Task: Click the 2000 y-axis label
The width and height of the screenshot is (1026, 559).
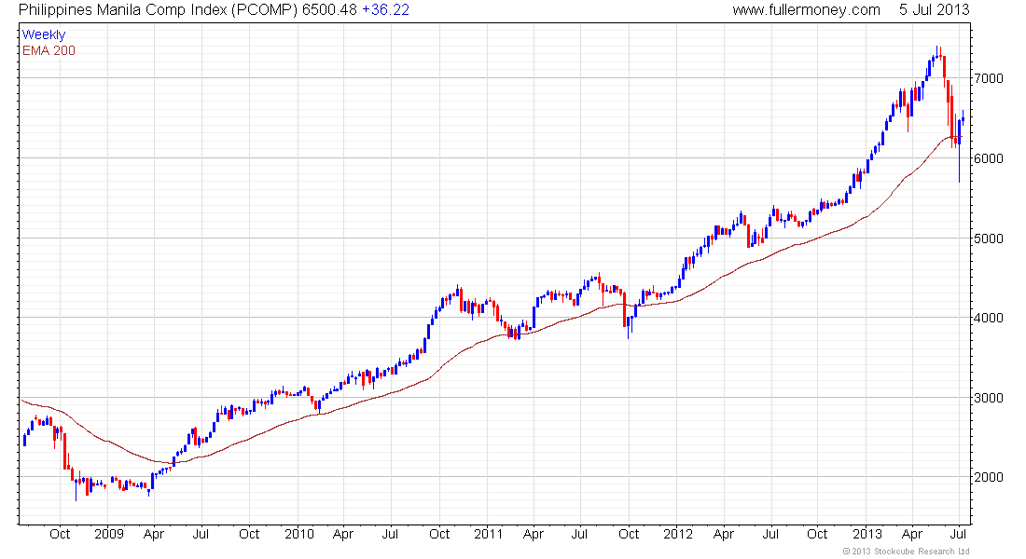Action: (x=988, y=477)
